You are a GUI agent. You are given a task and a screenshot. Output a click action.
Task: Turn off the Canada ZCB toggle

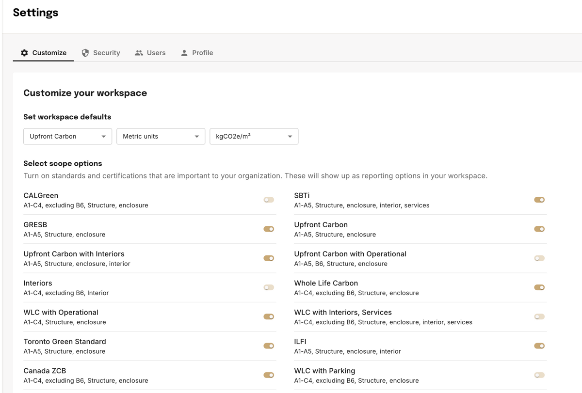[x=269, y=375]
